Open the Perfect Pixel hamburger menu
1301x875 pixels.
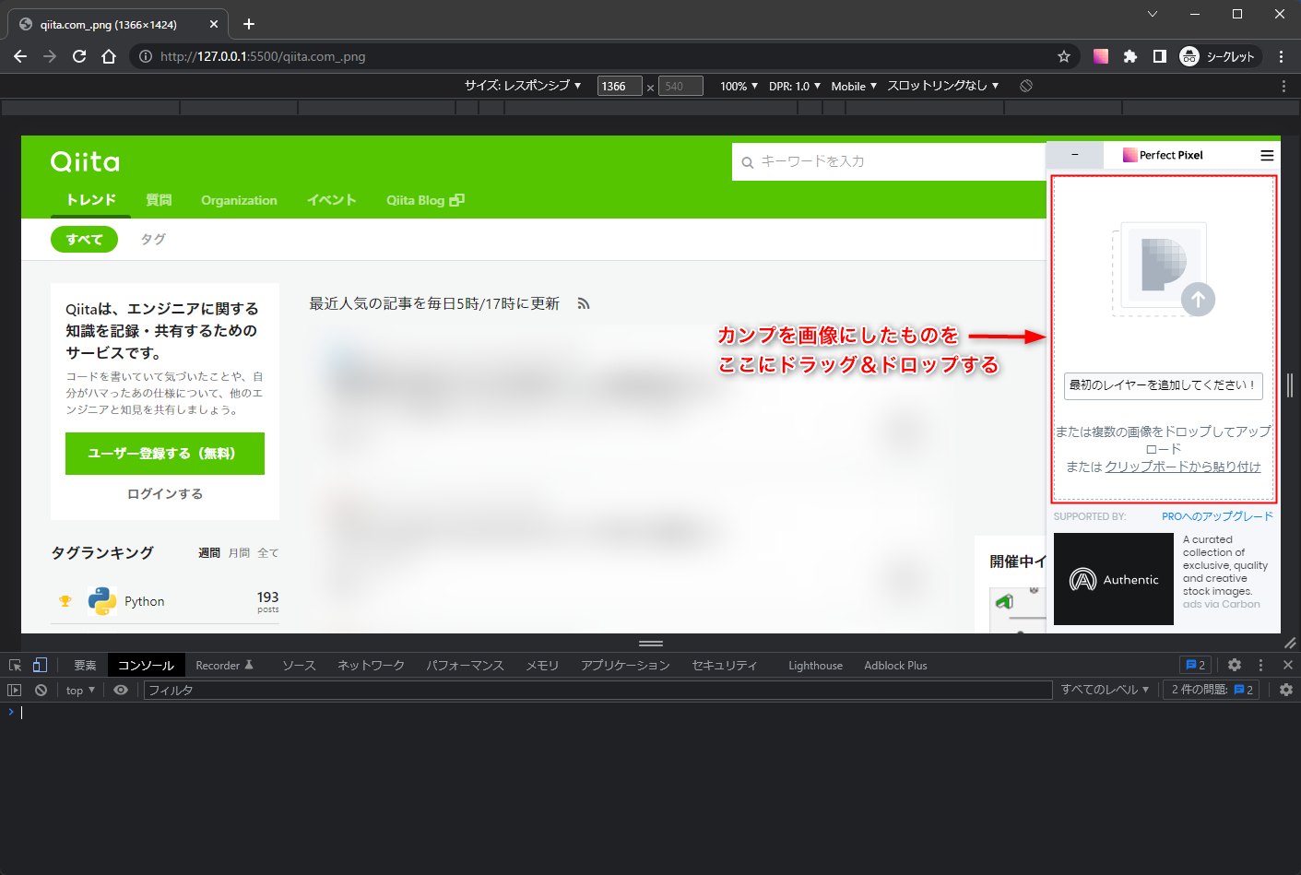pyautogui.click(x=1267, y=155)
